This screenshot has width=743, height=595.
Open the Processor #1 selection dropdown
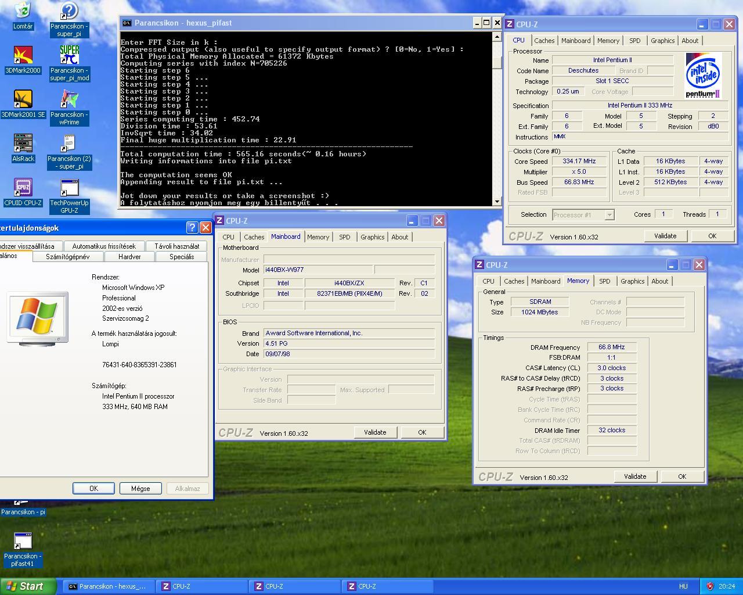[x=609, y=215]
